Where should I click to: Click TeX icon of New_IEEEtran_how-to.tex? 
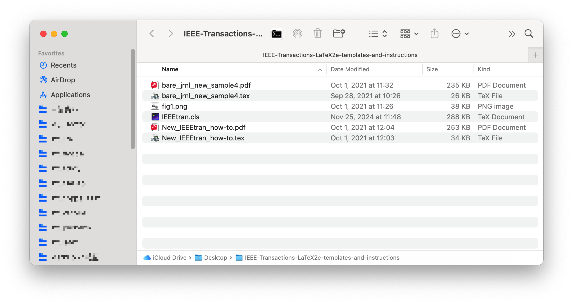[x=155, y=138]
